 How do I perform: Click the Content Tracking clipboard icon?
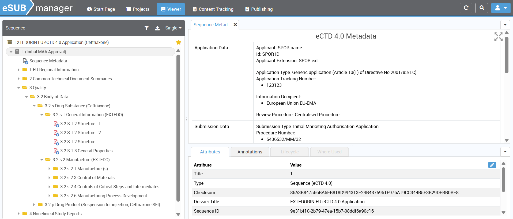(x=195, y=9)
